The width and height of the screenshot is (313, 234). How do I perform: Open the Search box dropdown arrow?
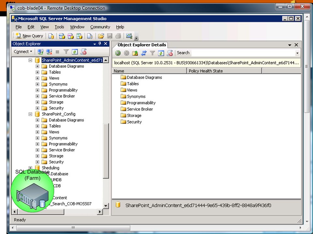tap(297, 53)
